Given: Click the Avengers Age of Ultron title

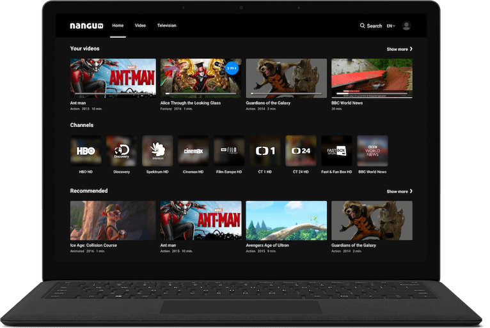Looking at the screenshot, I should tap(267, 246).
